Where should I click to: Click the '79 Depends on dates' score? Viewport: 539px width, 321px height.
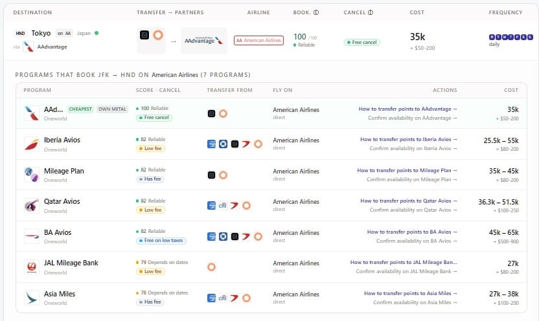click(162, 262)
